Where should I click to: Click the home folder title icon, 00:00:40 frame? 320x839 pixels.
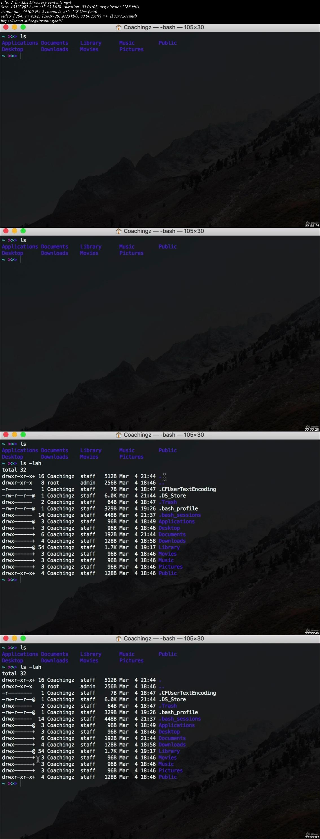click(119, 435)
